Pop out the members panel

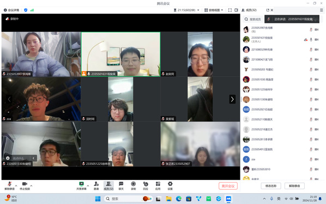(268, 10)
